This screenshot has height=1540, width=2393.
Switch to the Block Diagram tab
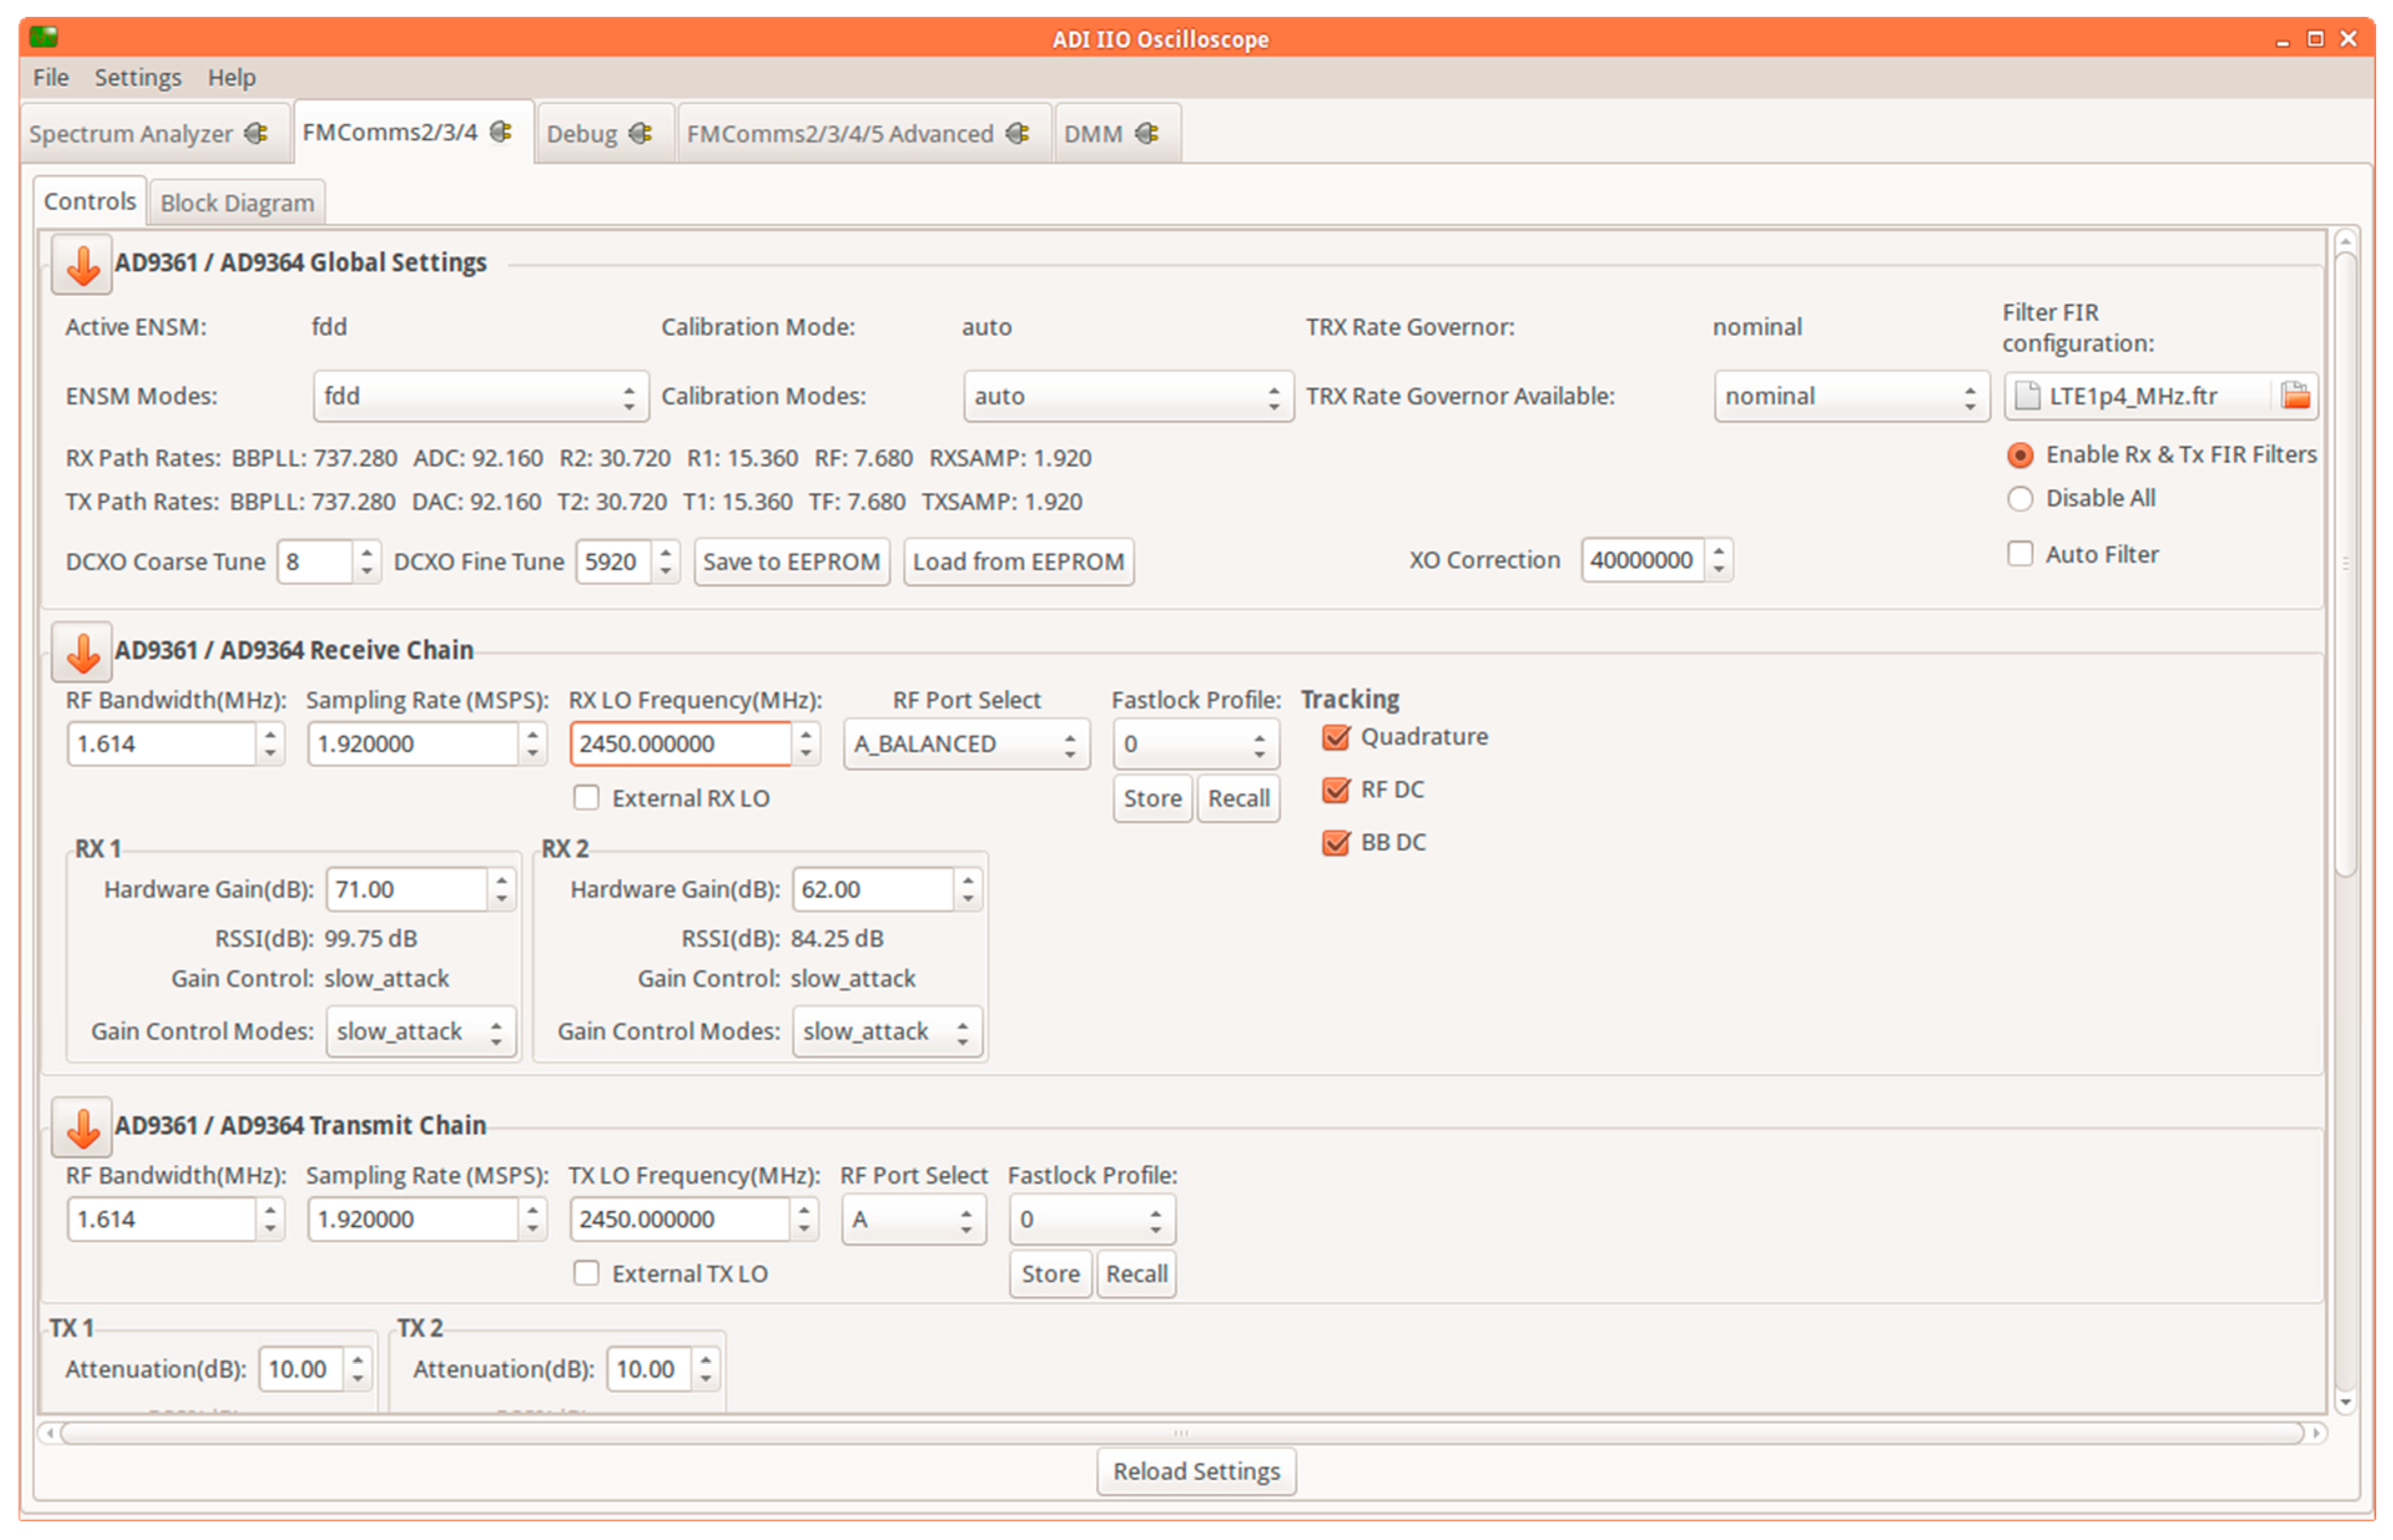pyautogui.click(x=237, y=203)
